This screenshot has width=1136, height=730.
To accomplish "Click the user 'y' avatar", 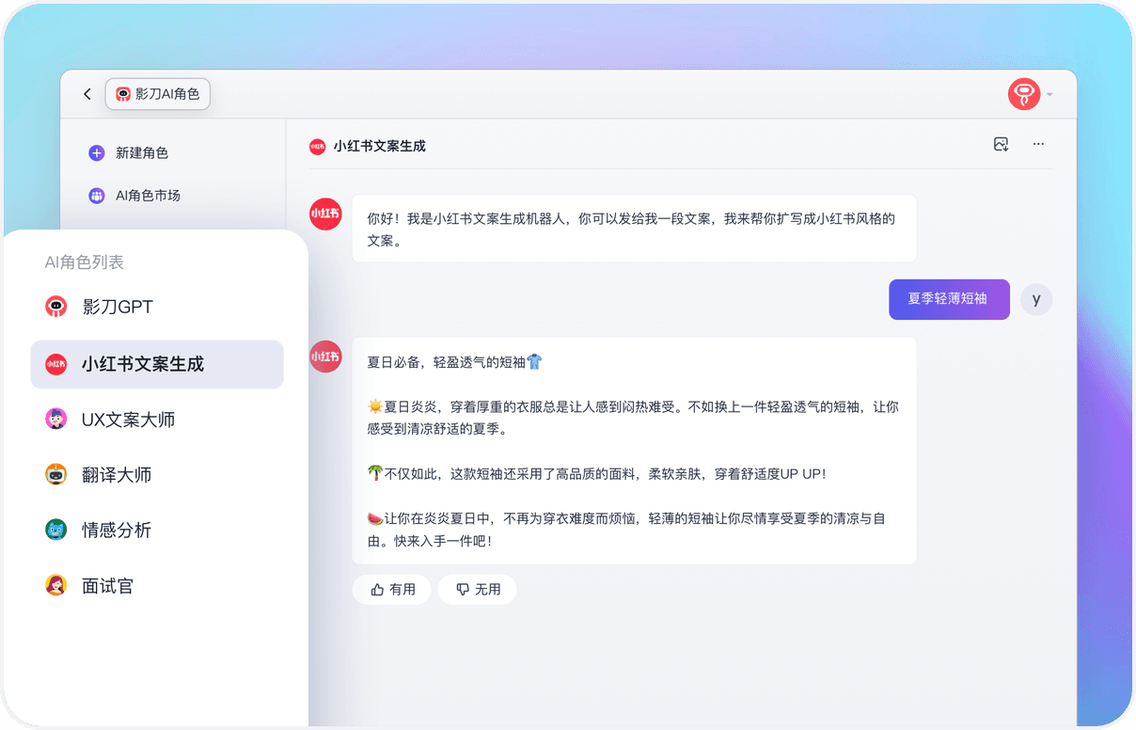I will click(x=1035, y=299).
